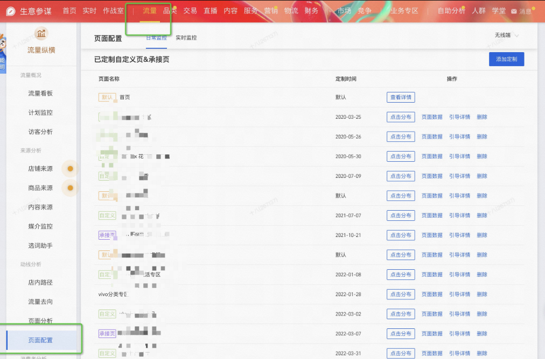Click the 来源分析 section label
545x359 pixels.
(x=31, y=150)
